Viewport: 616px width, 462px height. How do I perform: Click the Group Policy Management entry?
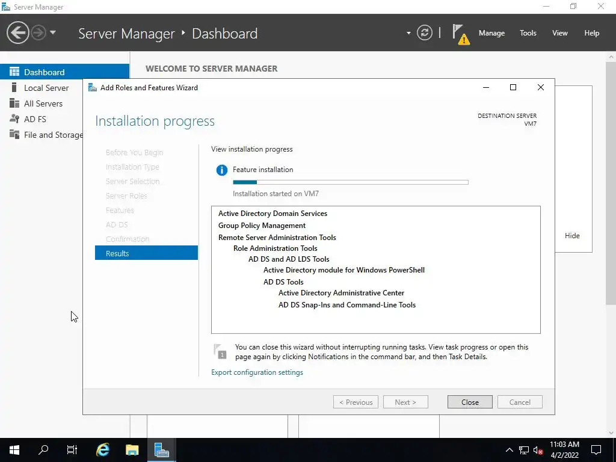[262, 226]
